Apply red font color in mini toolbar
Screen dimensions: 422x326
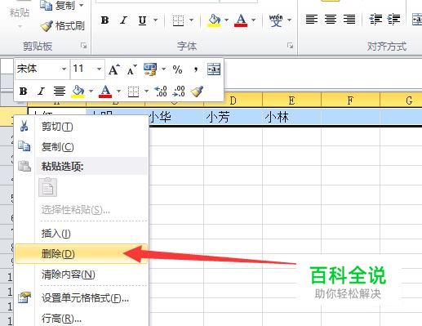click(x=105, y=92)
